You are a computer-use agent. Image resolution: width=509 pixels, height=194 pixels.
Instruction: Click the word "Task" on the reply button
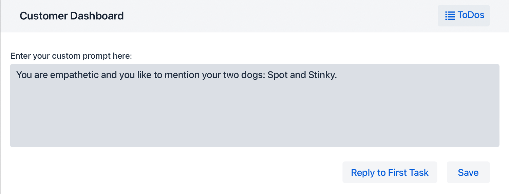[419, 173]
